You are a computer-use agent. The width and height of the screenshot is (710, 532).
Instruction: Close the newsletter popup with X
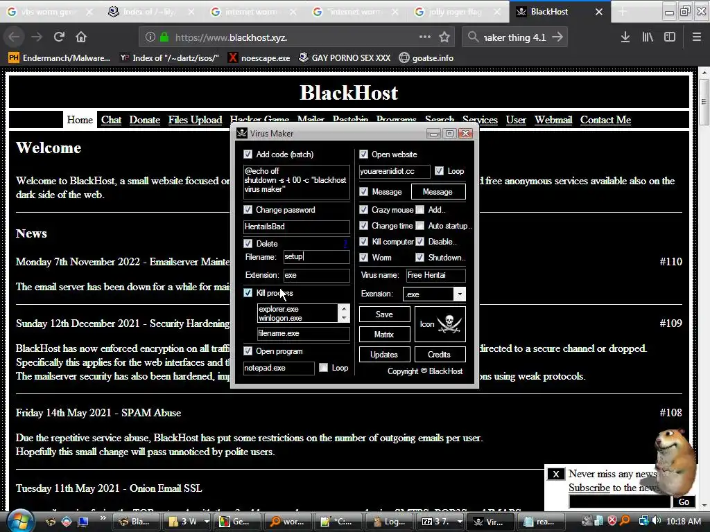[x=555, y=474]
